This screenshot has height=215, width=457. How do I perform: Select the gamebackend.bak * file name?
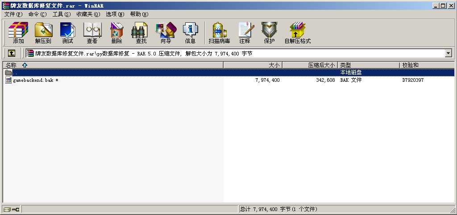[35, 80]
